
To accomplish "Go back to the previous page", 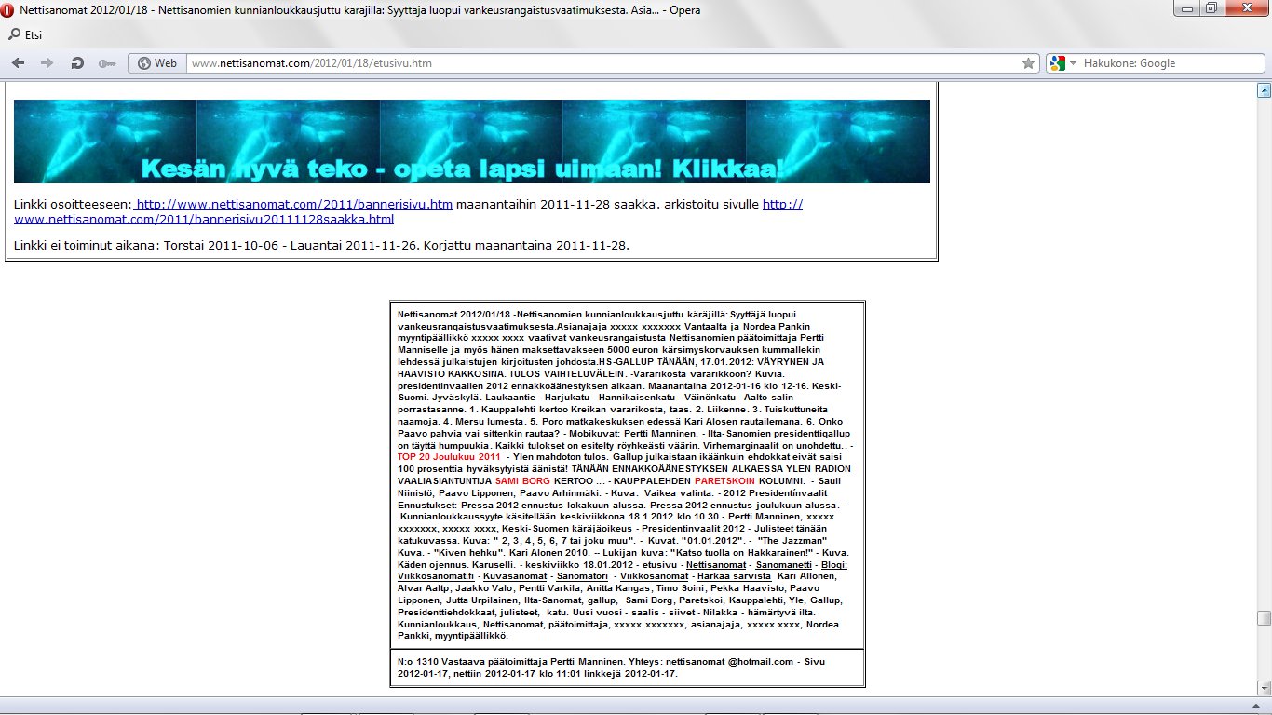I will tap(18, 63).
